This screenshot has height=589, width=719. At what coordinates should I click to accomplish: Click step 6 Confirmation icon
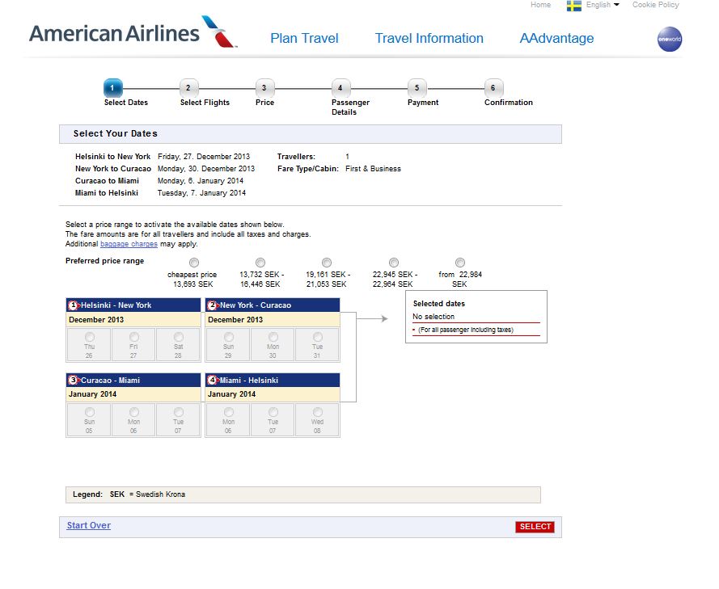pyautogui.click(x=493, y=88)
